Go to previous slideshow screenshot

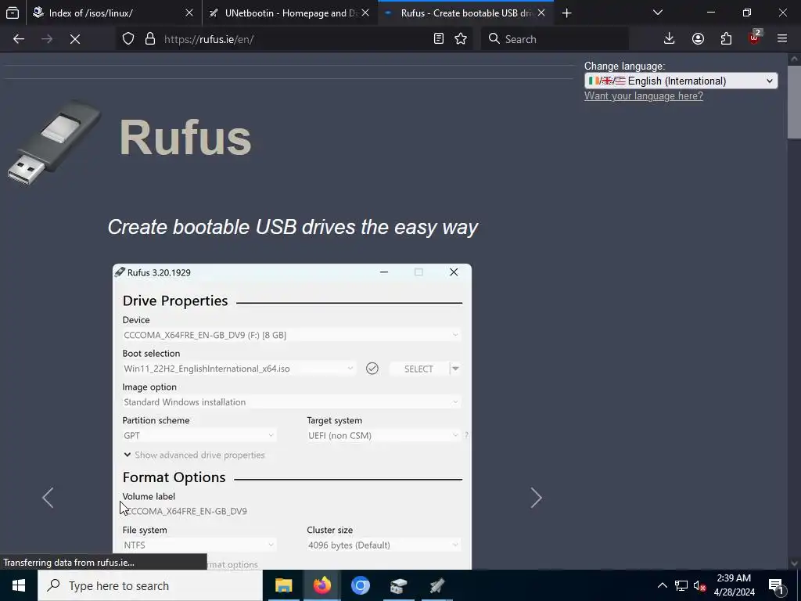click(48, 497)
